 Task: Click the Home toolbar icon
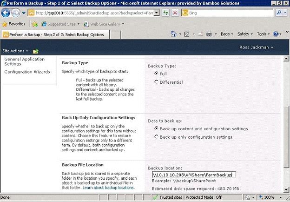pos(173,34)
